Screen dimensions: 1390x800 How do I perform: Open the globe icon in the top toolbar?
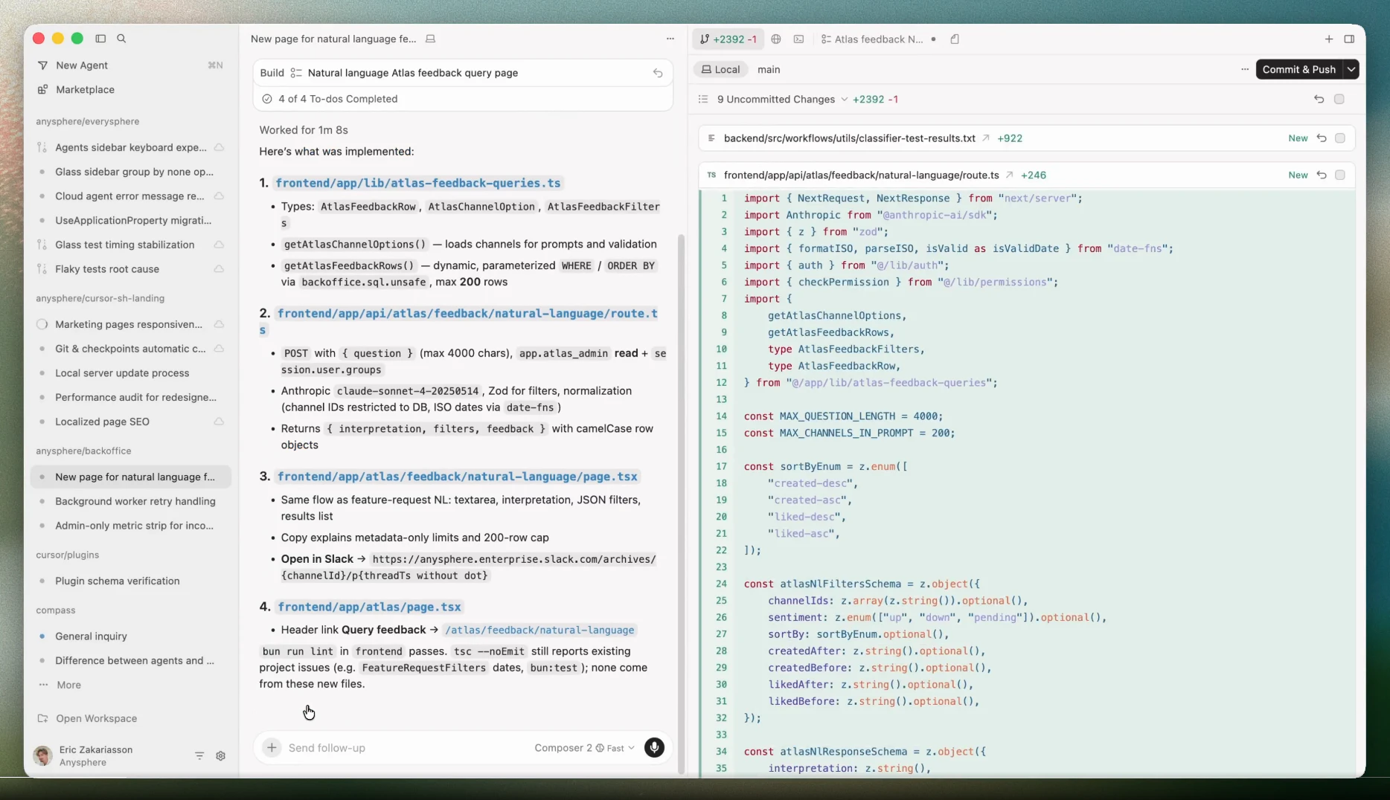(x=776, y=39)
